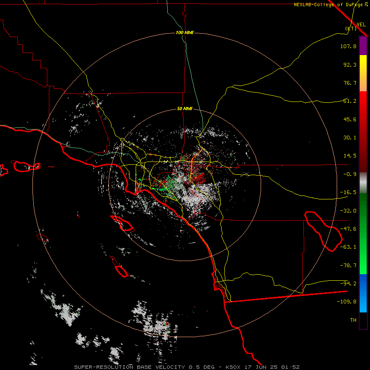
Task: Click the 30.1 velocity scale value
Action: [350, 138]
